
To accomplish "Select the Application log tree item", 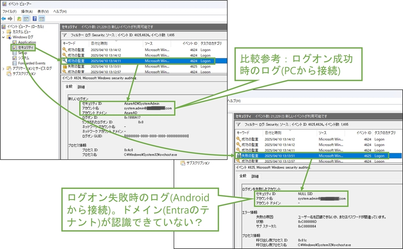I will (27, 42).
